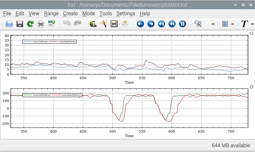Click the Count from end icon
The width and height of the screenshot is (255, 152).
(x=161, y=24)
